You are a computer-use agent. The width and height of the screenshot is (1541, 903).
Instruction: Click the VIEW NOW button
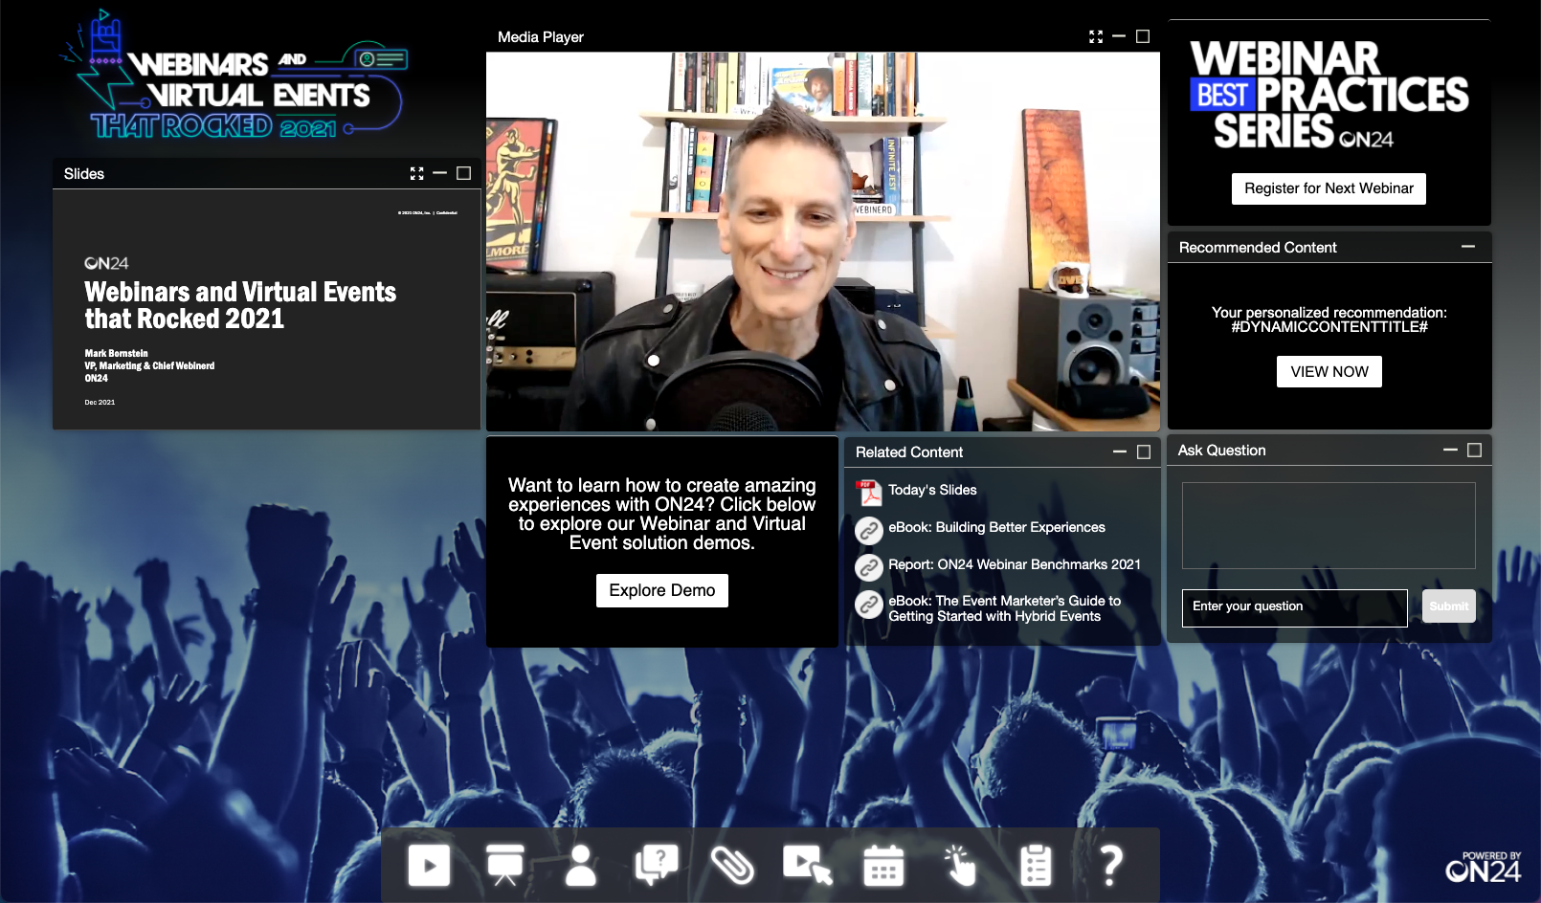[1329, 372]
